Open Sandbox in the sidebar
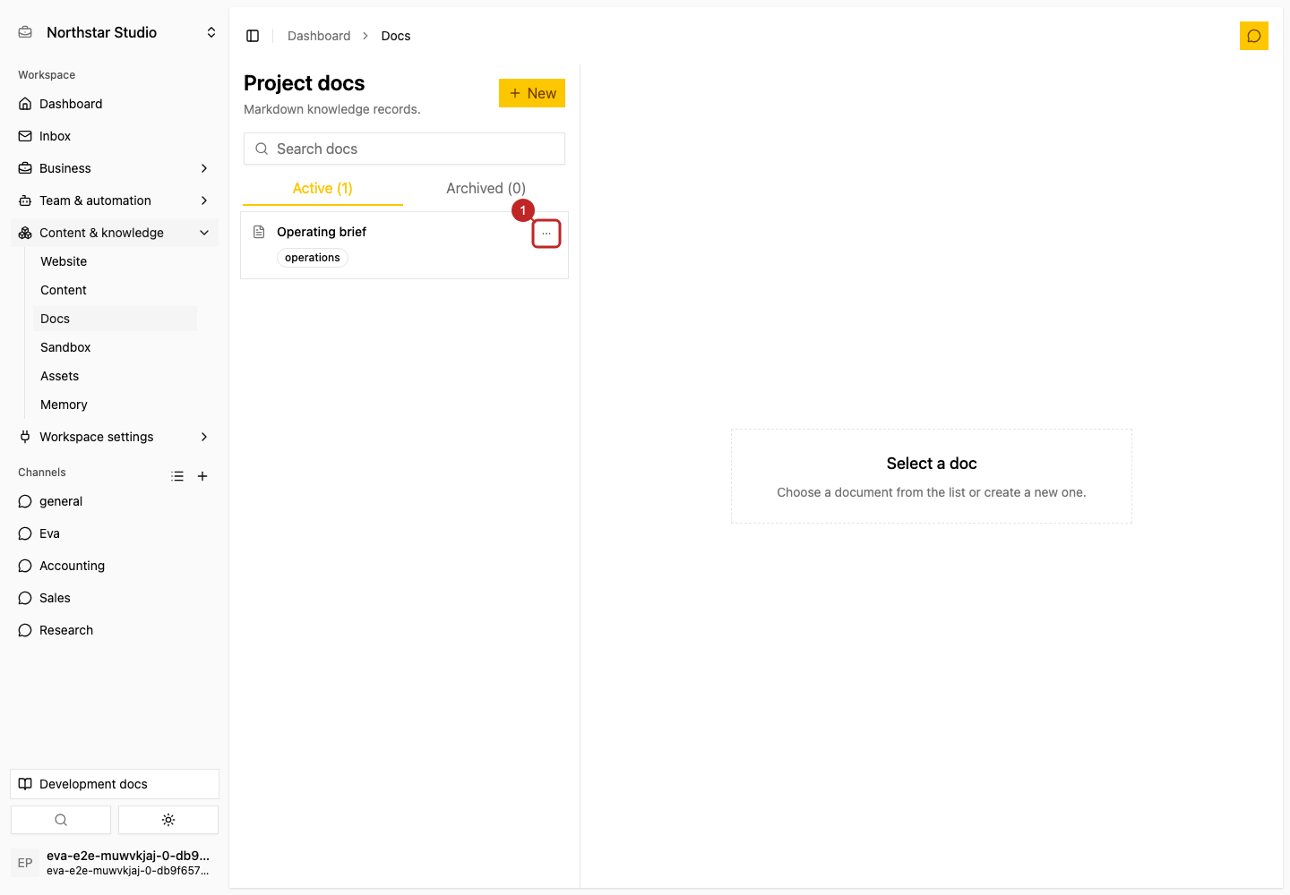 [115, 347]
